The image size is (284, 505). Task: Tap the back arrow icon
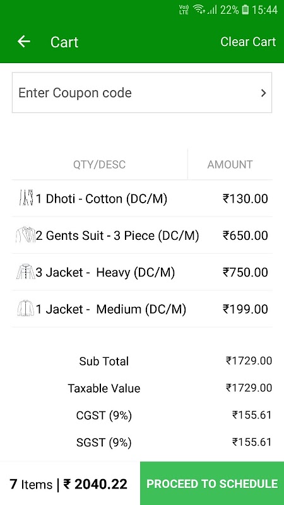23,42
